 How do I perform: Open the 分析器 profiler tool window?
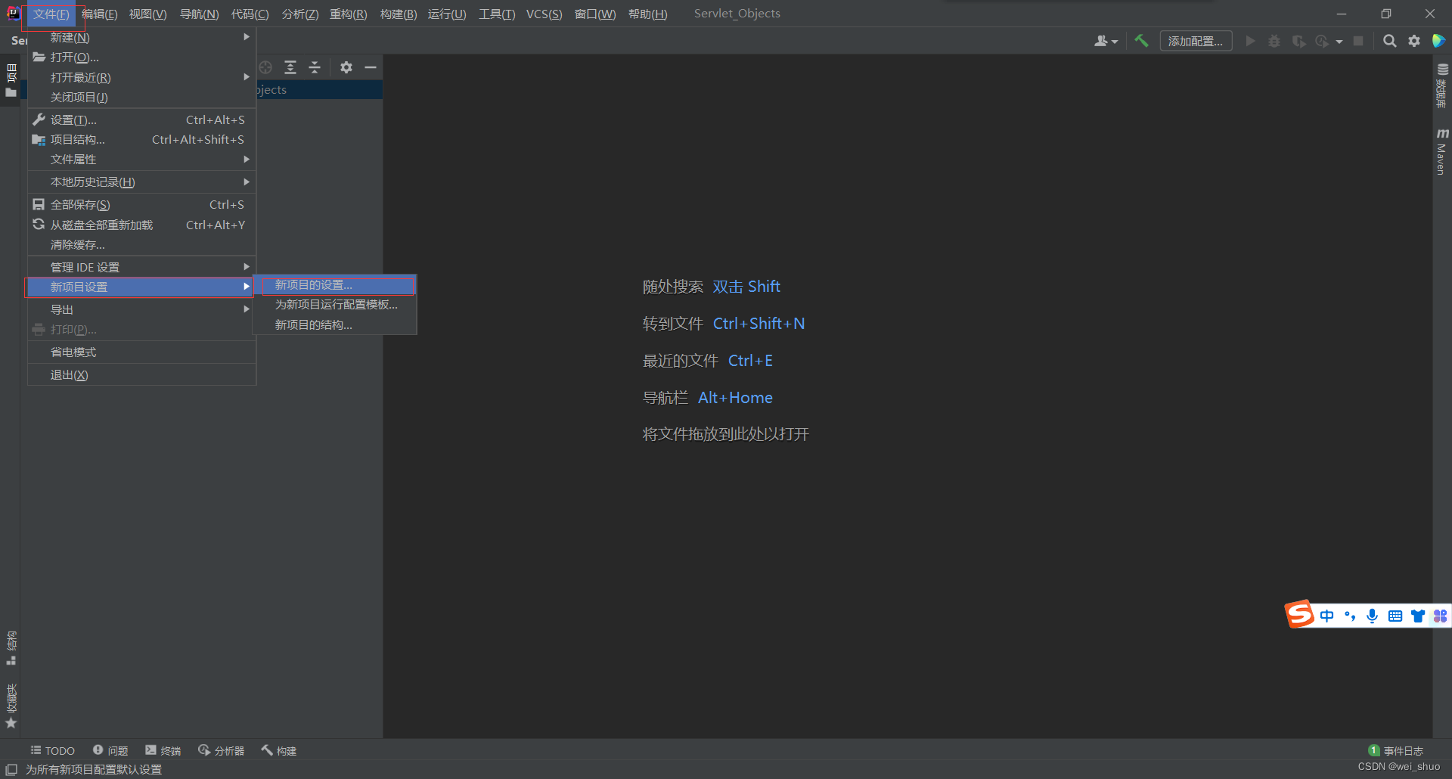(x=222, y=750)
